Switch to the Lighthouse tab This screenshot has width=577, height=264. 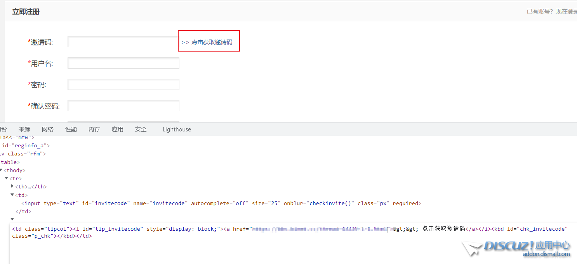point(177,129)
